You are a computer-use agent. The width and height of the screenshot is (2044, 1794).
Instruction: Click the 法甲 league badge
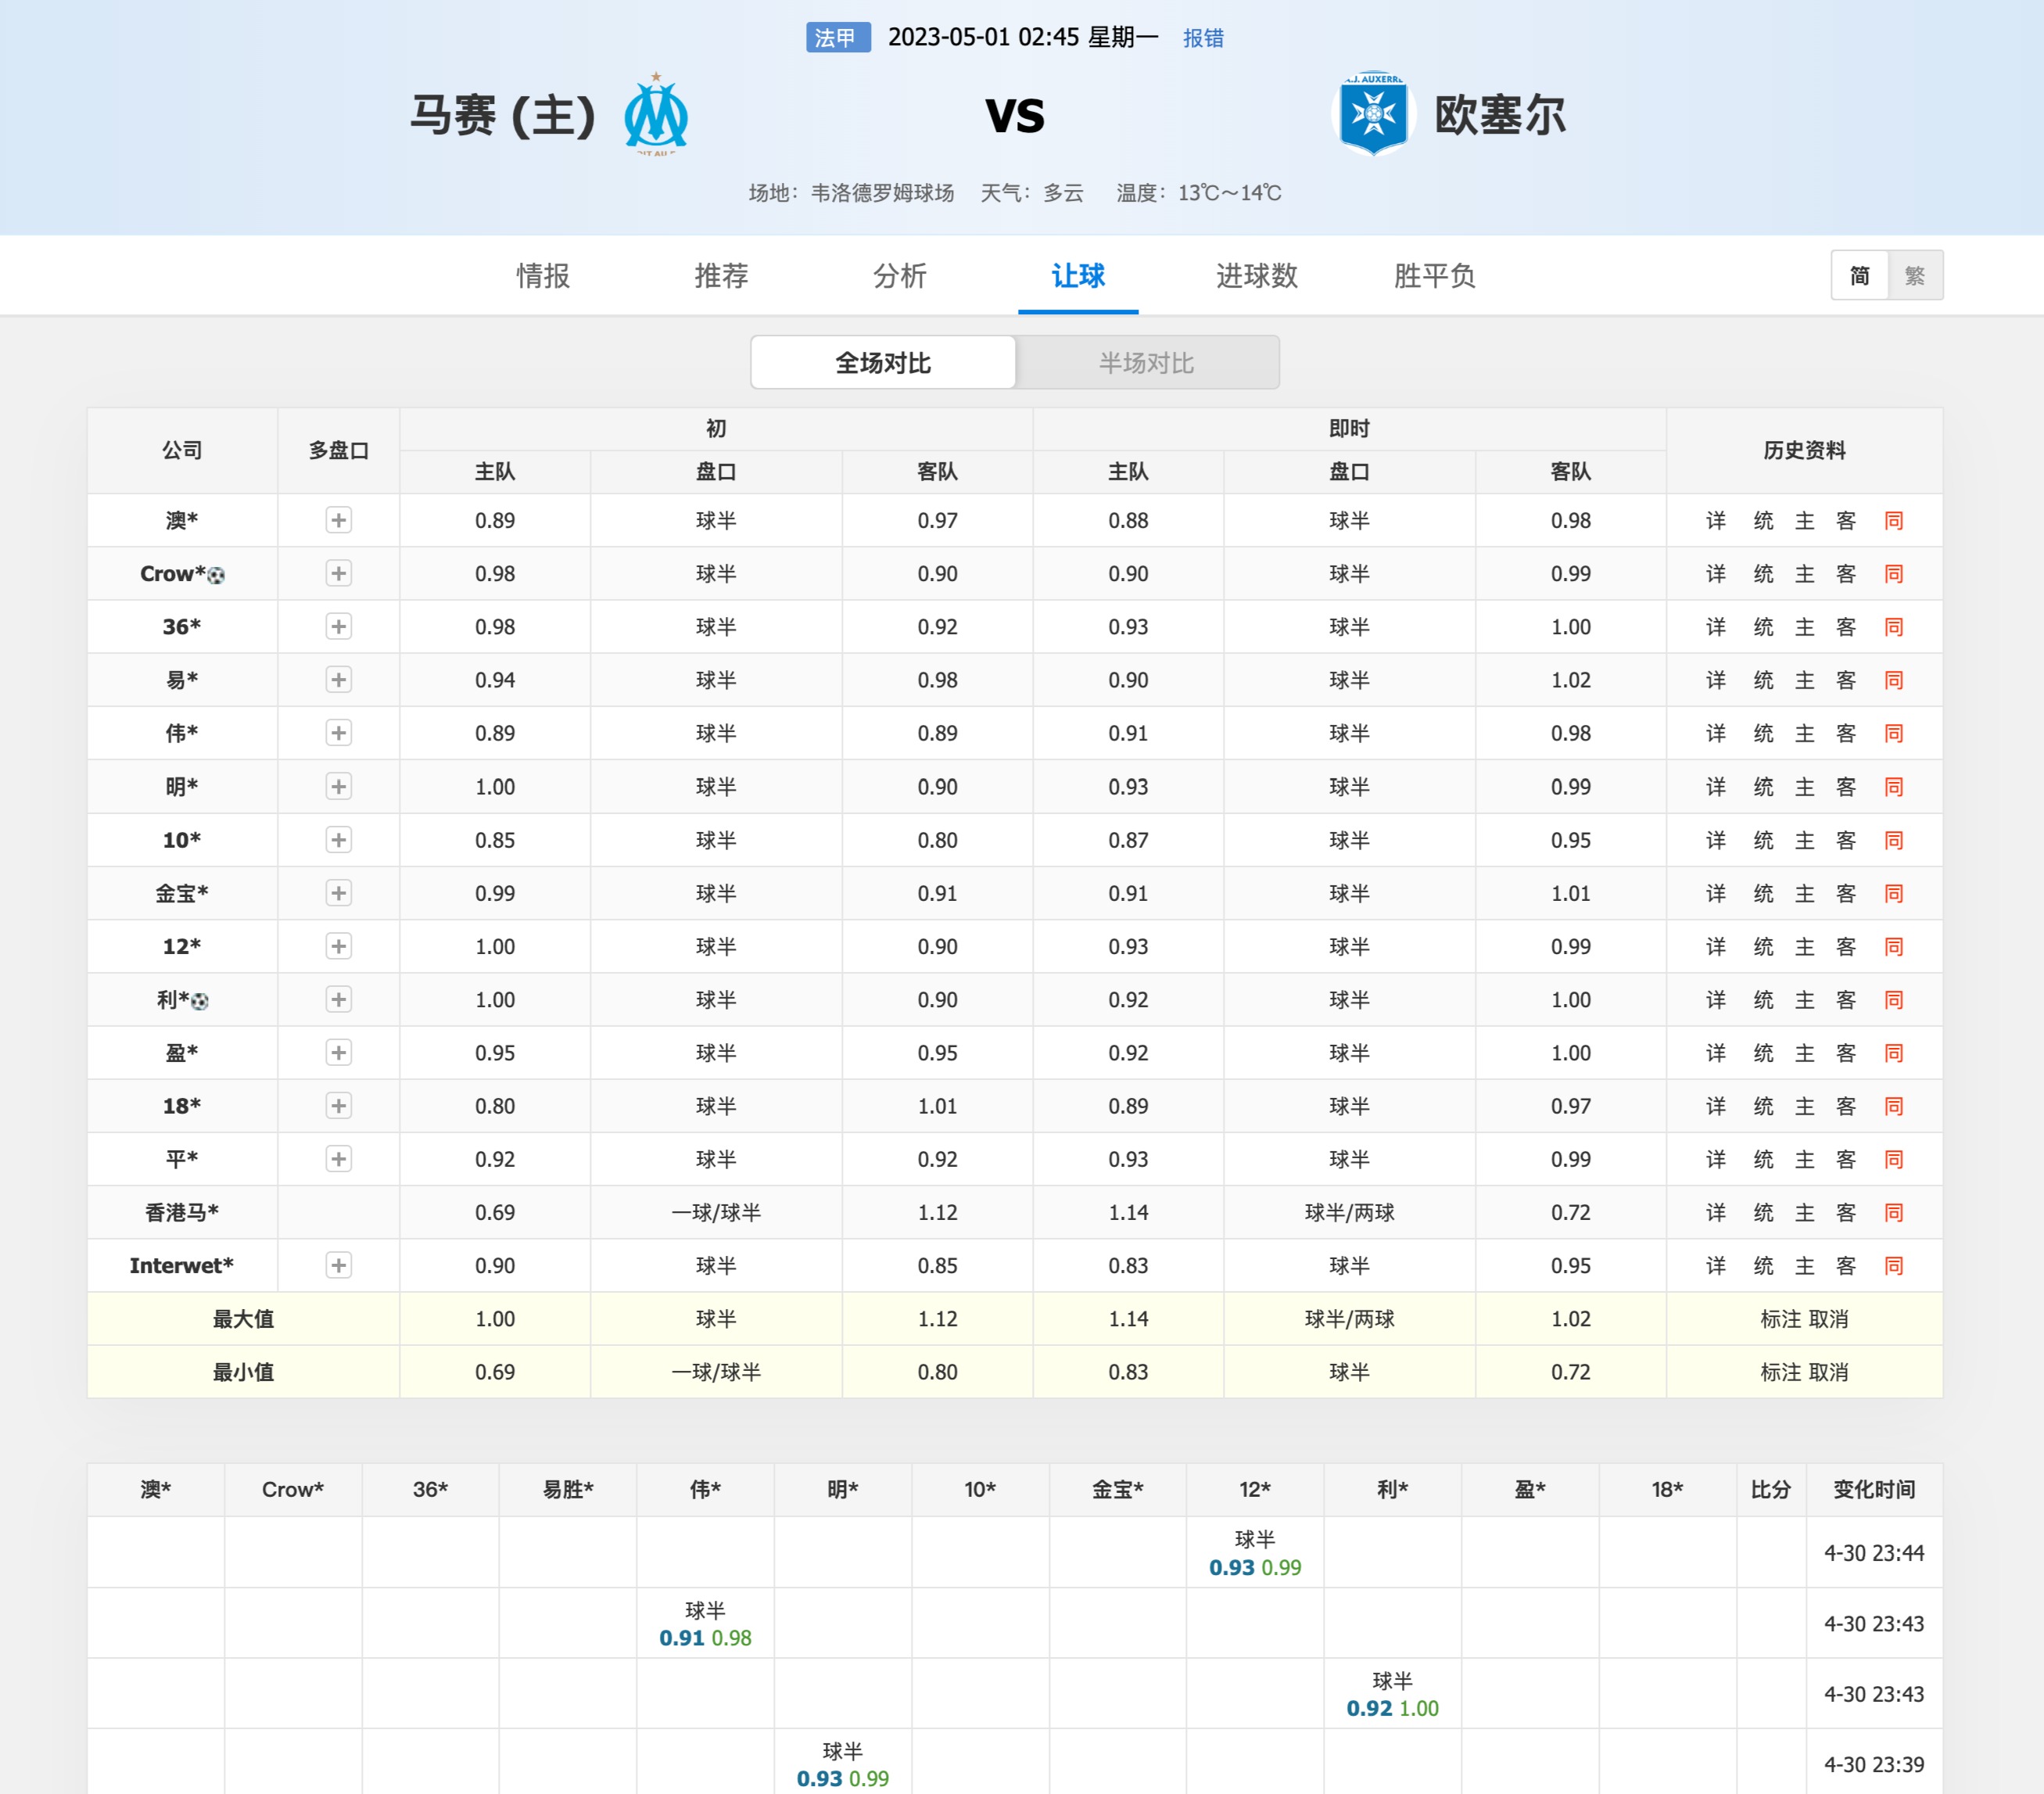[838, 38]
